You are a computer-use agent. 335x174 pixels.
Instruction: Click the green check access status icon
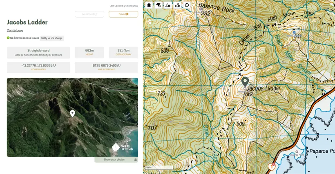click(8, 38)
